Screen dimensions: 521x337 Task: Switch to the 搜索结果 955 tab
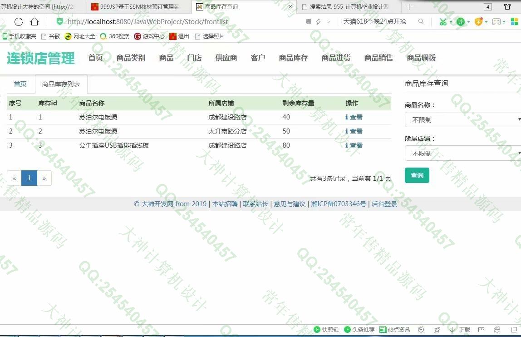click(348, 7)
